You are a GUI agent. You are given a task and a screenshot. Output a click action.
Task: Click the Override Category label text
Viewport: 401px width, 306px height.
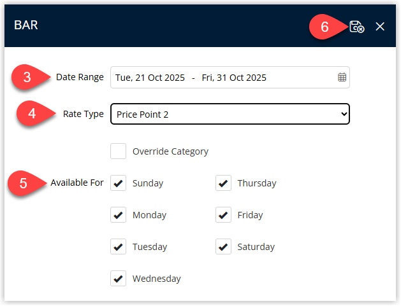pos(170,151)
